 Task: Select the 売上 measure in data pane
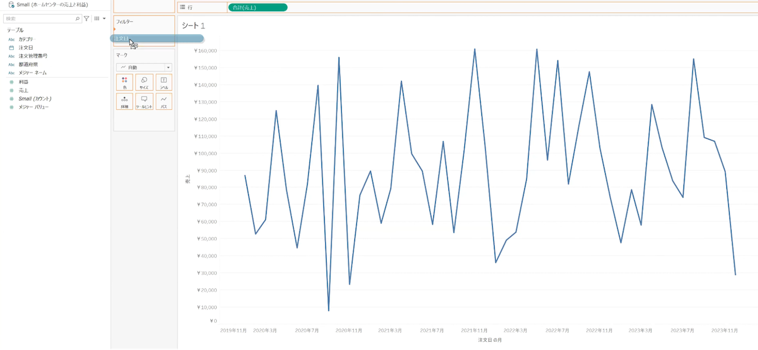(23, 90)
